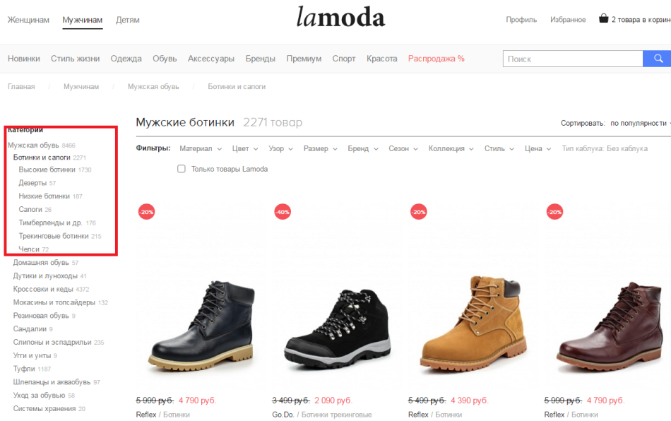Click the blue search magnifier button
Viewport: 671px width, 421px height.
(658, 59)
